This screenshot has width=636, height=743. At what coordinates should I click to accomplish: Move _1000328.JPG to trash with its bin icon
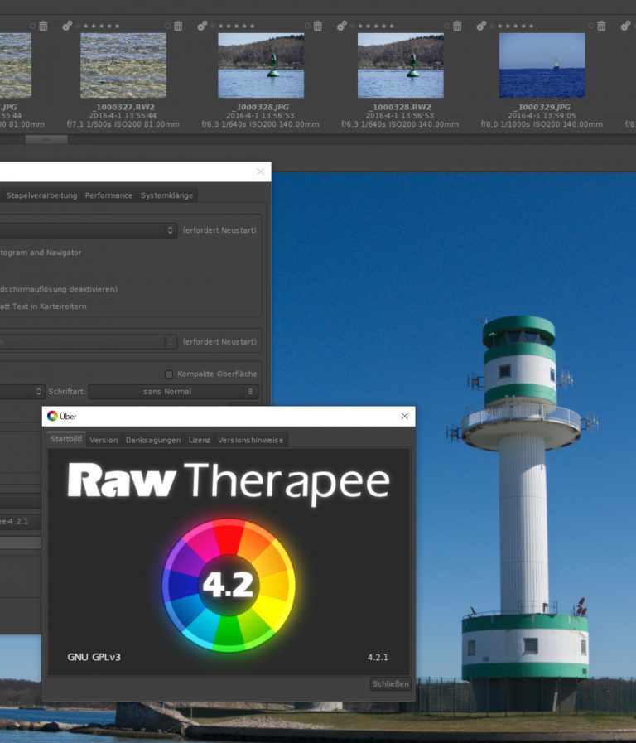tap(318, 26)
